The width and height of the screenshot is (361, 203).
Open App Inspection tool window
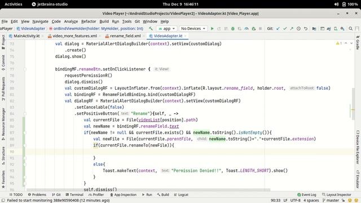[x=123, y=195]
